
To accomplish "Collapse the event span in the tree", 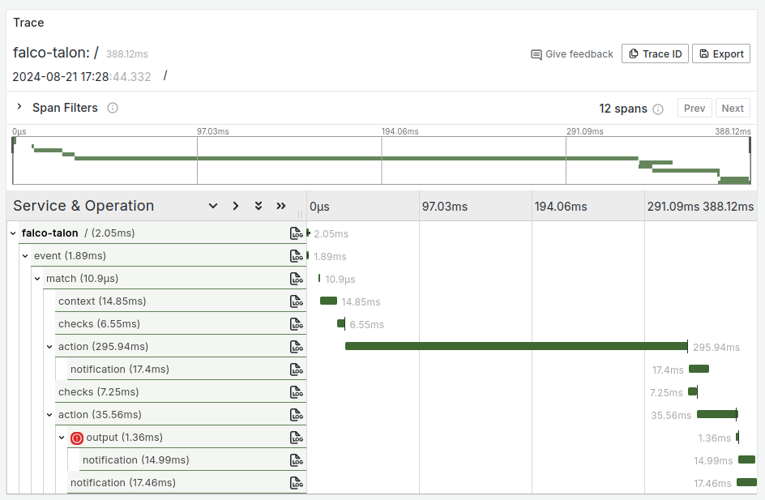I will [24, 255].
